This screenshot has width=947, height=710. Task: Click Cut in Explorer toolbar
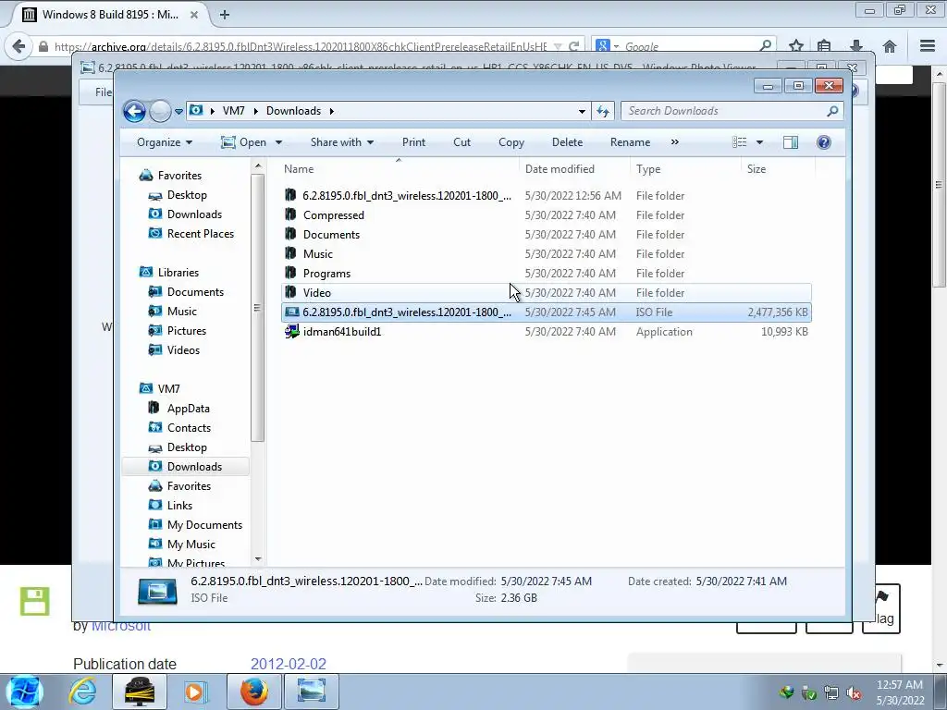462,142
